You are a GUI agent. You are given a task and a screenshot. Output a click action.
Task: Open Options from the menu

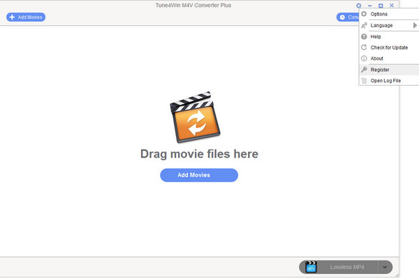pyautogui.click(x=389, y=14)
